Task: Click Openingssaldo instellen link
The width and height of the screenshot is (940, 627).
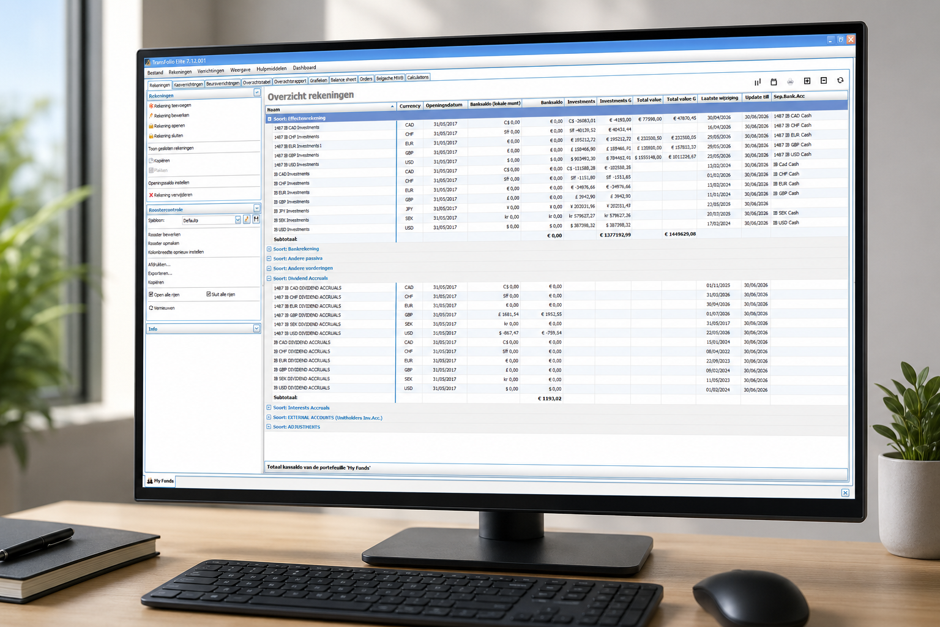Action: 169,182
